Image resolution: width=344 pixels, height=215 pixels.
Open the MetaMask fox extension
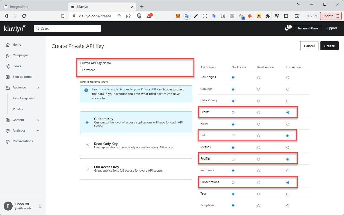pos(178,16)
